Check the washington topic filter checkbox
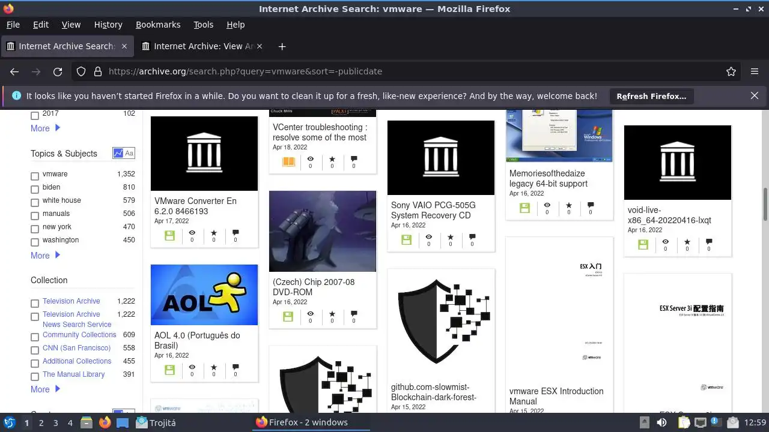 (x=35, y=242)
